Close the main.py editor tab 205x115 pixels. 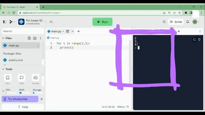click(73, 31)
